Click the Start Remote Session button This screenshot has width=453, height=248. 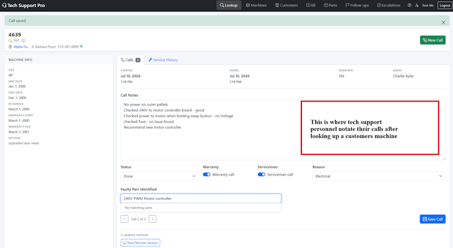[140, 243]
